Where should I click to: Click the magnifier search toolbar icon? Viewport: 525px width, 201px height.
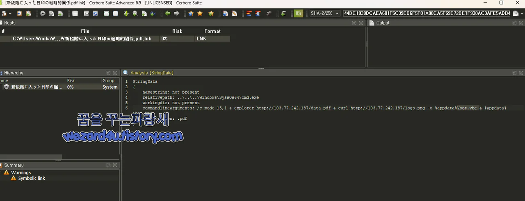click(x=135, y=13)
